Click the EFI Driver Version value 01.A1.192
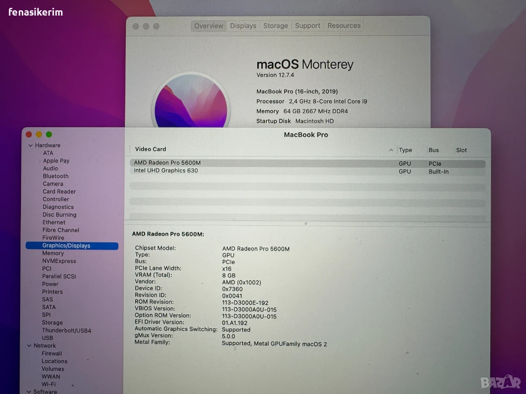The height and width of the screenshot is (394, 526). click(x=235, y=323)
